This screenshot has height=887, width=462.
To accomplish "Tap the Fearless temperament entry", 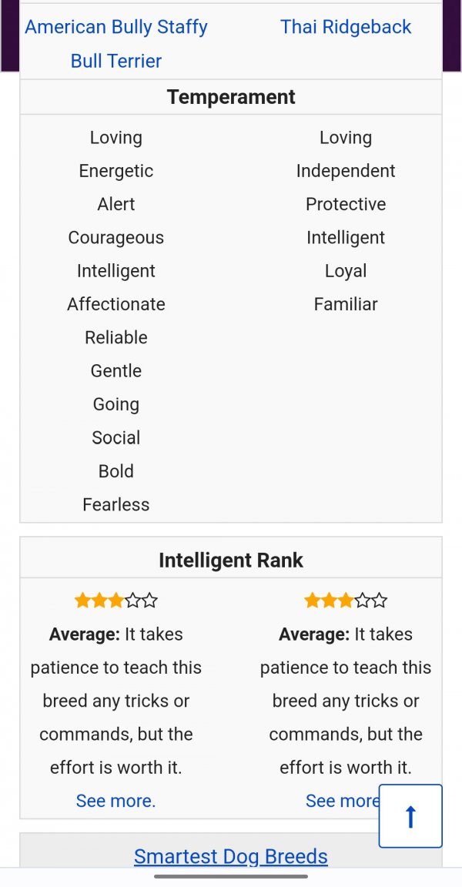I will pyautogui.click(x=116, y=504).
